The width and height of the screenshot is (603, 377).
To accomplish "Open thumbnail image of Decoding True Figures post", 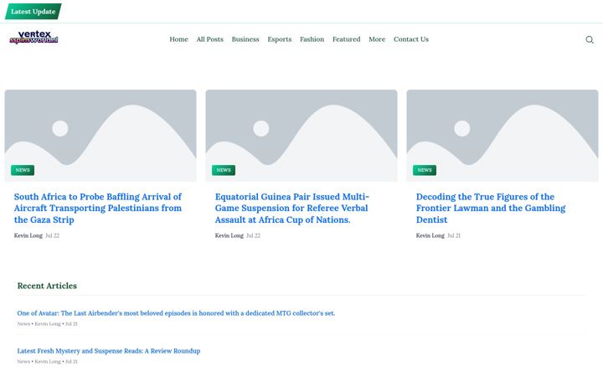I will click(x=502, y=136).
